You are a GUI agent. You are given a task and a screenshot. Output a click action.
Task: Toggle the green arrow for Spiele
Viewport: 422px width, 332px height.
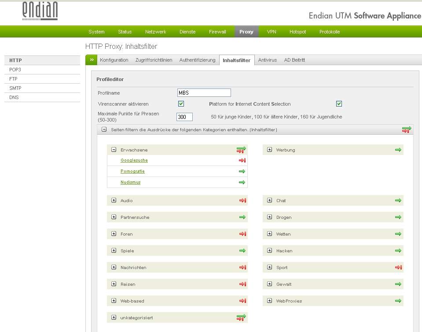pyautogui.click(x=242, y=251)
